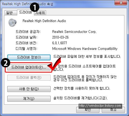The height and width of the screenshot is (116, 129).
Task: Open the 자세히 tab
Action: (40, 13)
